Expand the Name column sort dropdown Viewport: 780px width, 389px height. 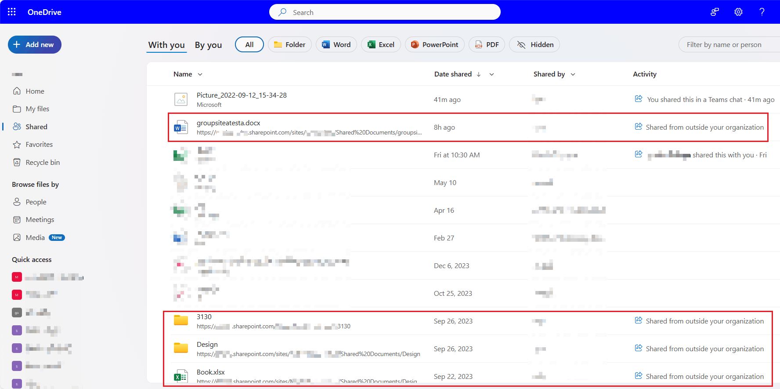[200, 74]
